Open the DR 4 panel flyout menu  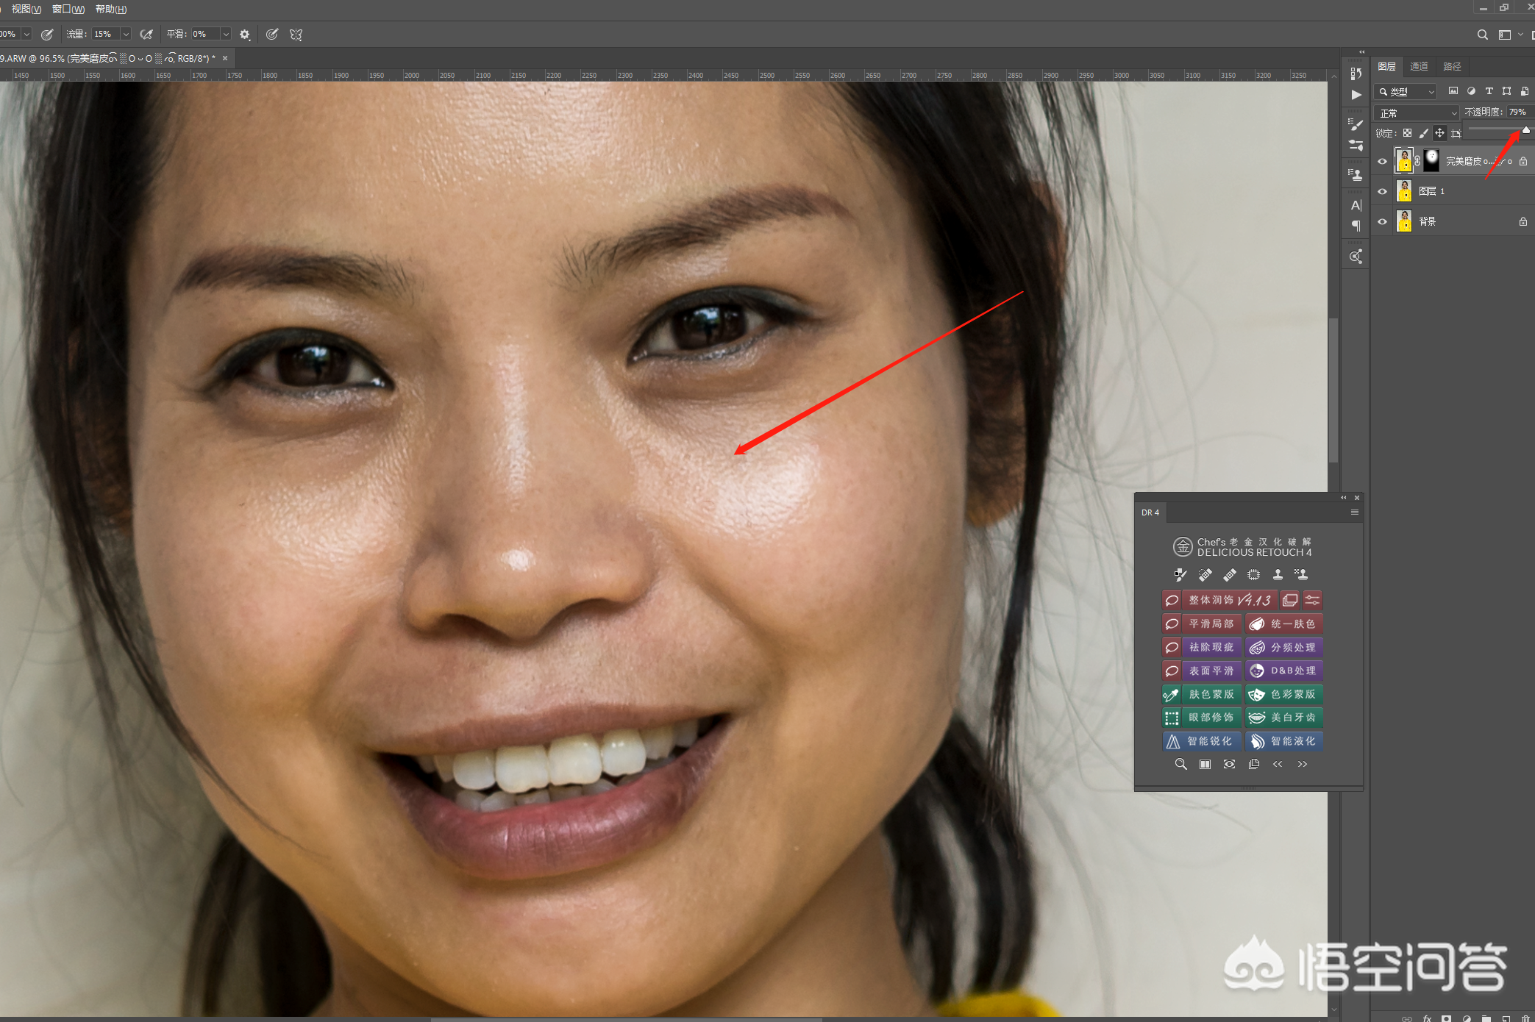(x=1354, y=512)
